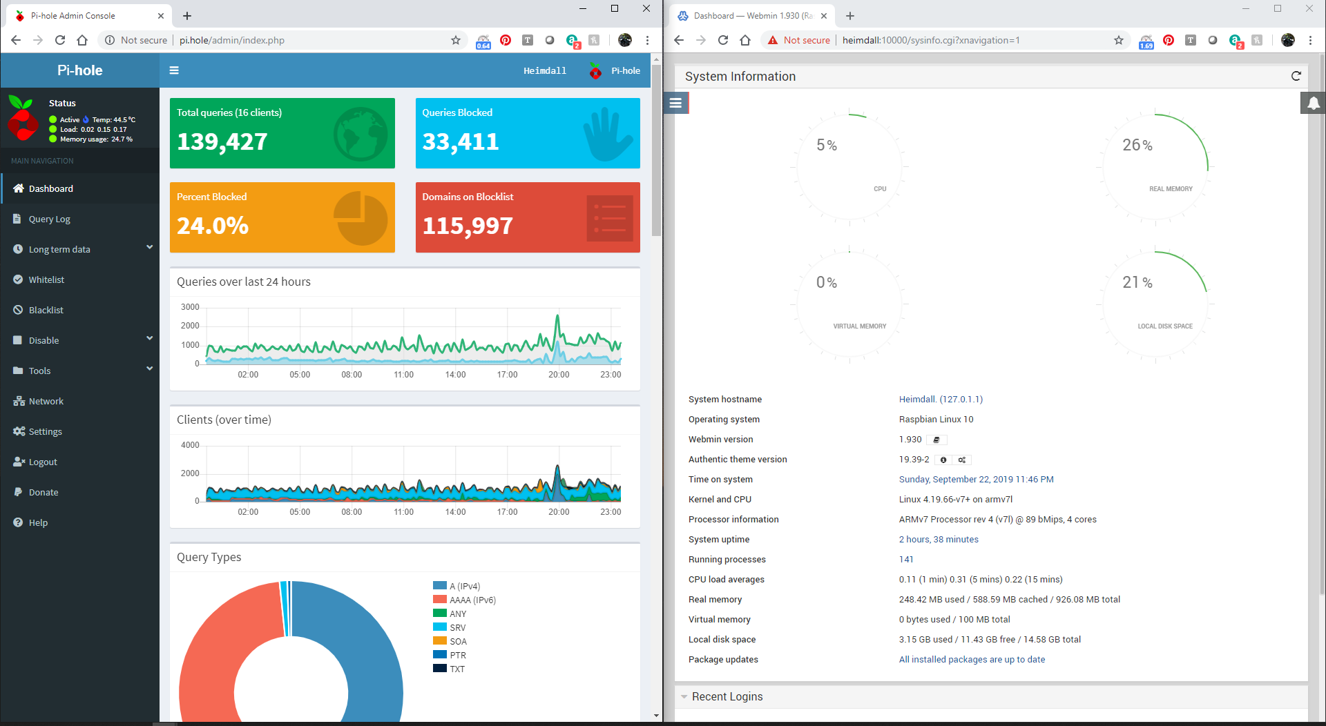This screenshot has height=726, width=1326.
Task: Click All installed packages are up to date
Action: [972, 659]
